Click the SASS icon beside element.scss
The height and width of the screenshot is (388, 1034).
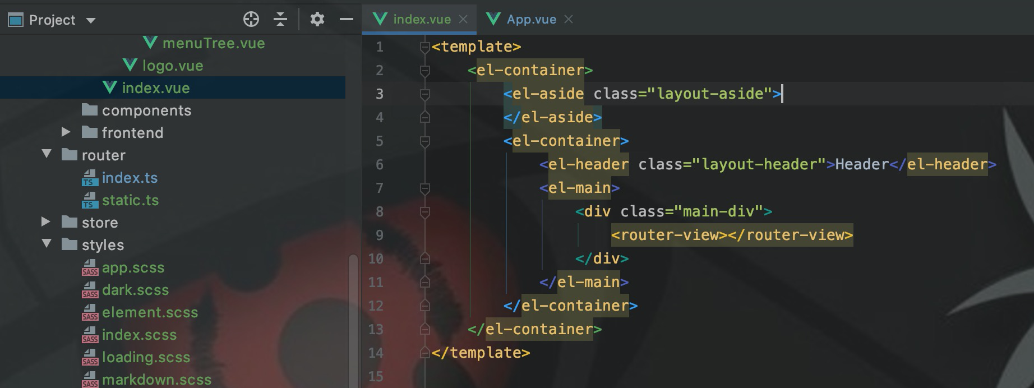(90, 312)
